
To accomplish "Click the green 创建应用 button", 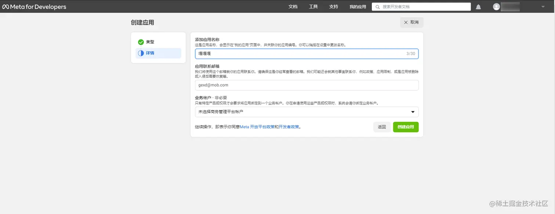I will [x=406, y=127].
